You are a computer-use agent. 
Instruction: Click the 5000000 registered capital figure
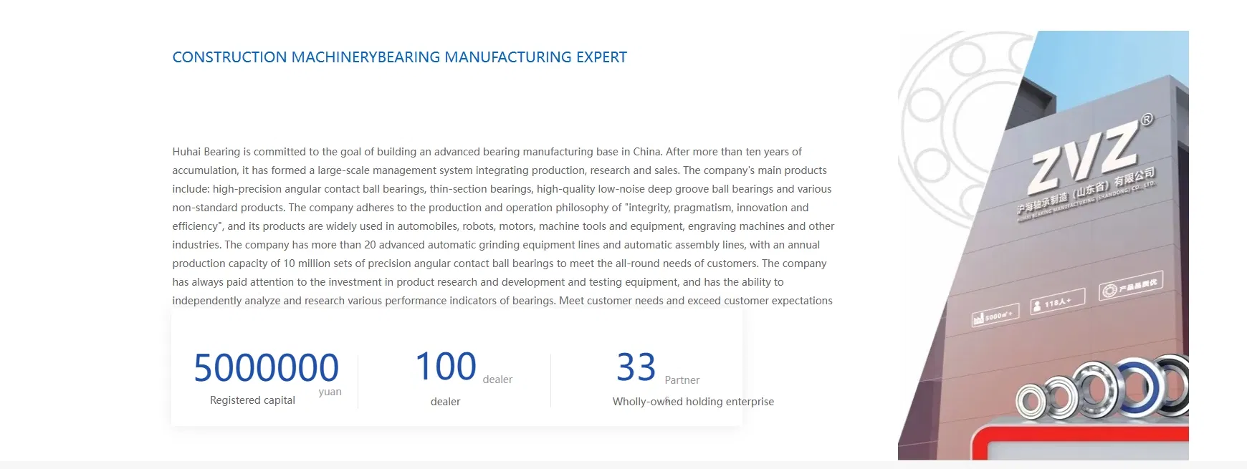tap(266, 368)
